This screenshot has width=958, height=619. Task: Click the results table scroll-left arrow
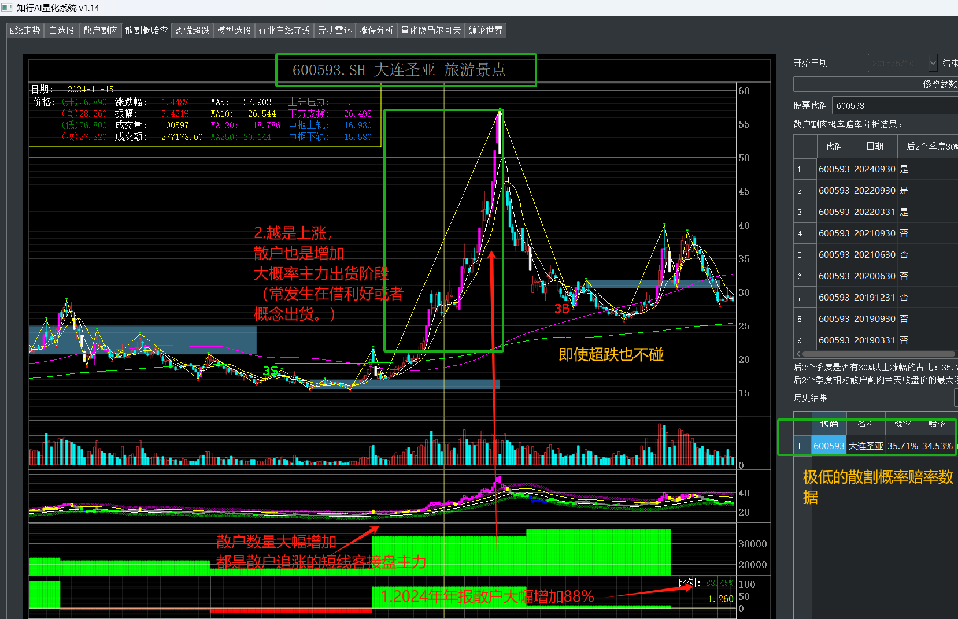click(798, 354)
